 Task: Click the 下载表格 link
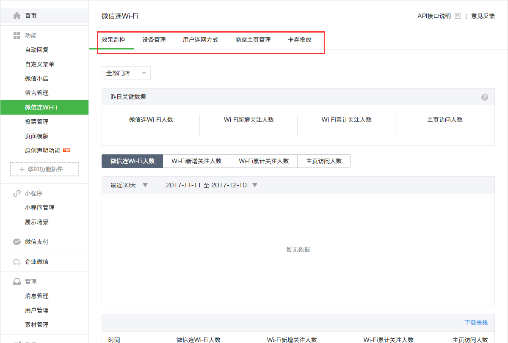pos(476,323)
